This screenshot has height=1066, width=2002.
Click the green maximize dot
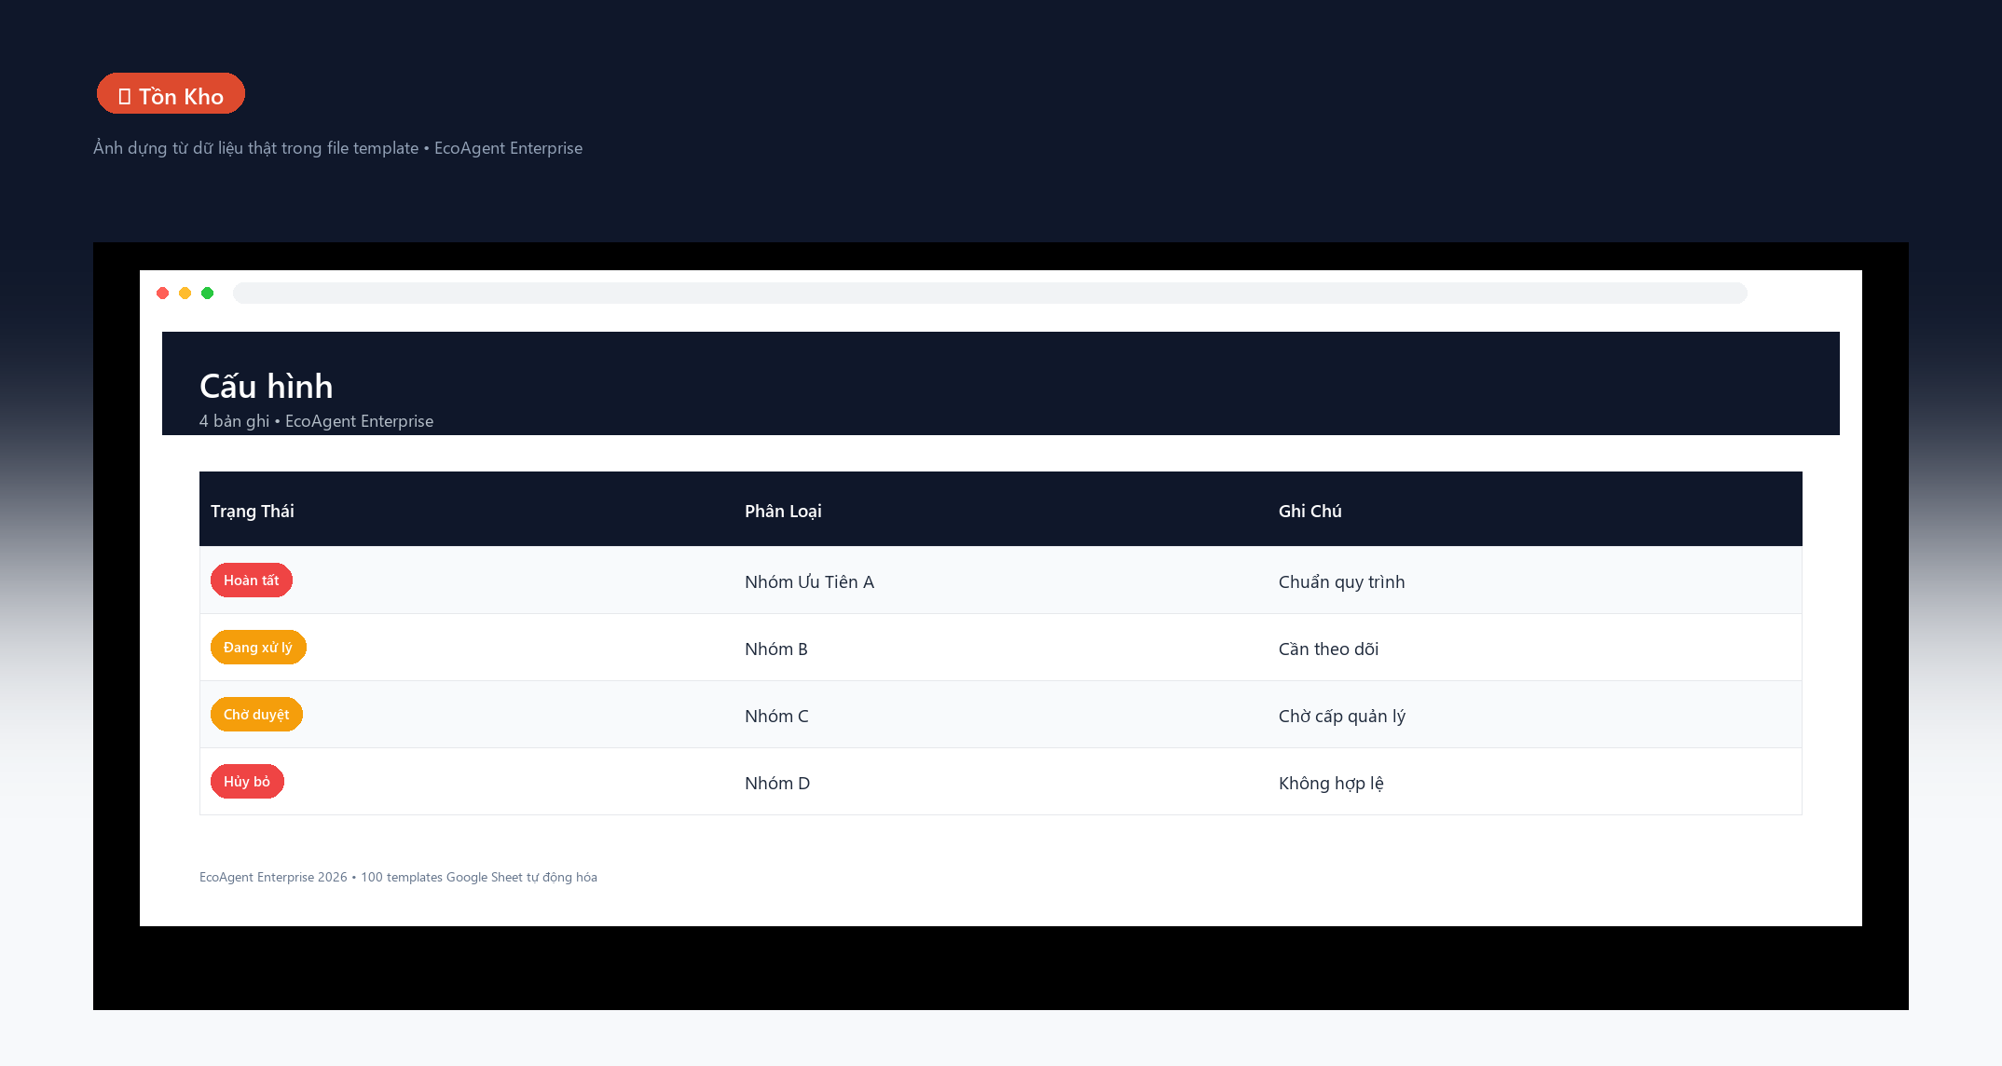208,294
